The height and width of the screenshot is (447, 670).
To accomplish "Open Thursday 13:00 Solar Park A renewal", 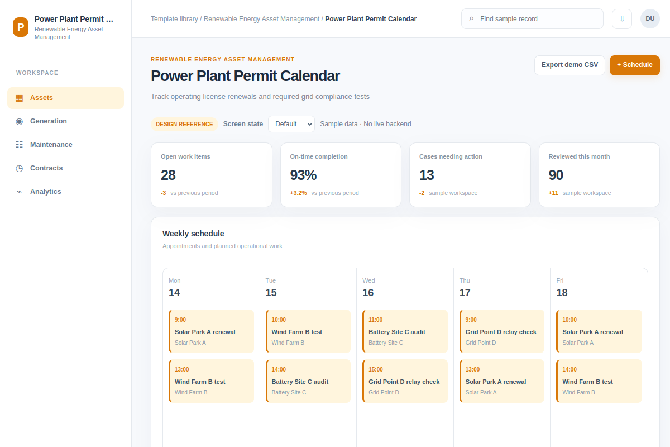I will (502, 381).
